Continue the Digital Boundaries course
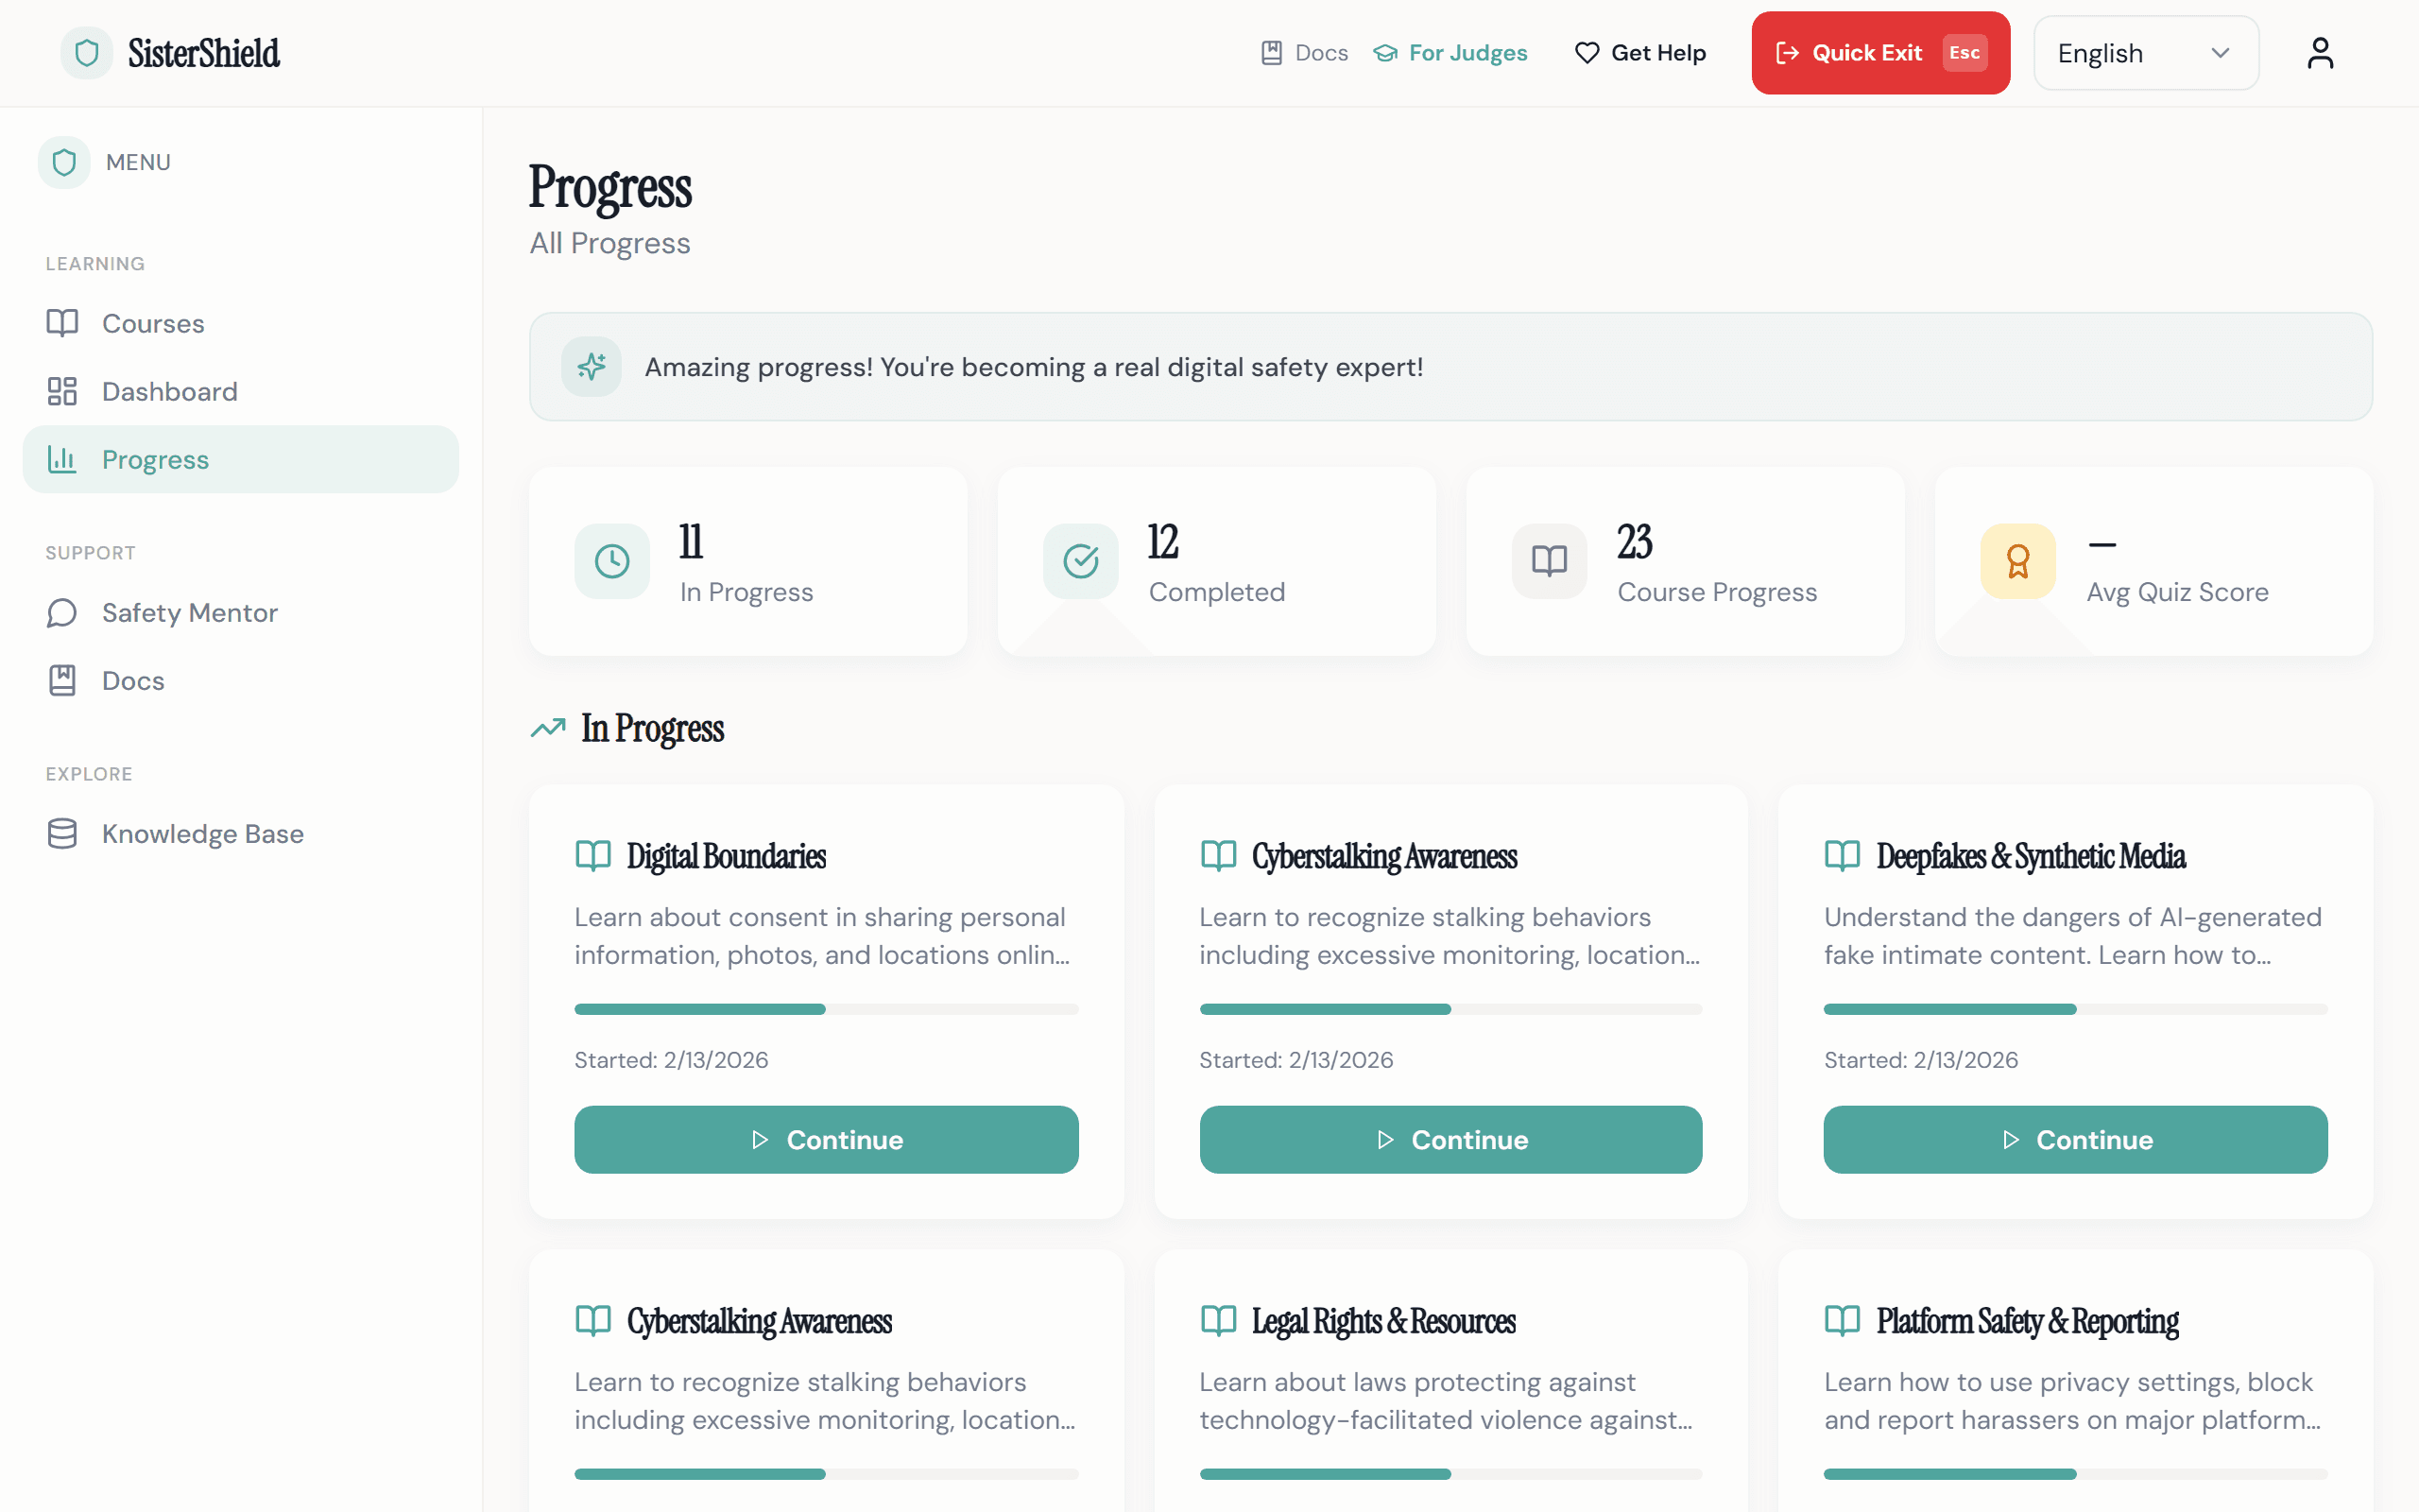2419x1512 pixels. point(826,1139)
